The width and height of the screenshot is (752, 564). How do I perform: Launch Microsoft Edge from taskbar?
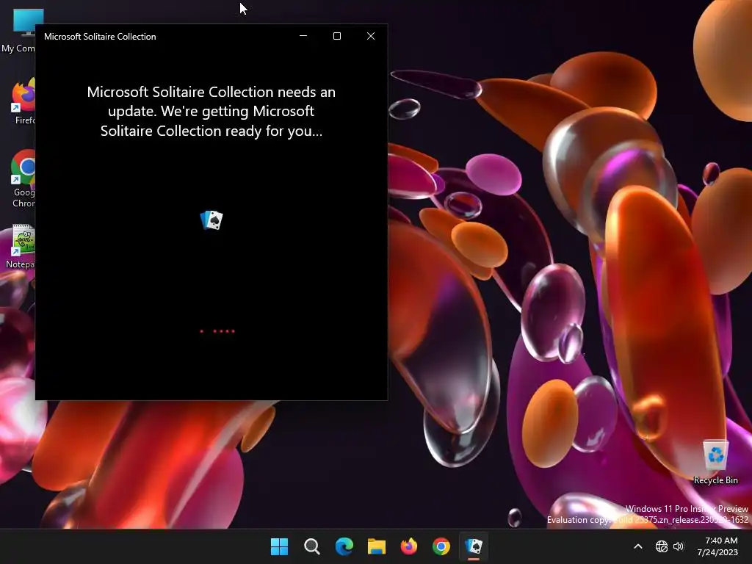pos(344,546)
